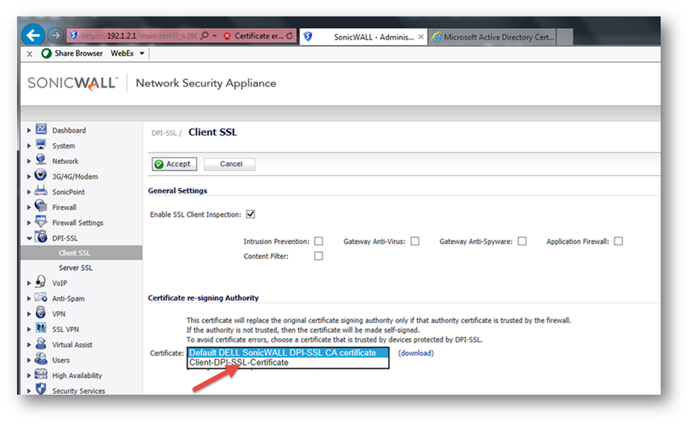Open the Security Services shield icon
Screen dimensions: 692x426
point(41,389)
